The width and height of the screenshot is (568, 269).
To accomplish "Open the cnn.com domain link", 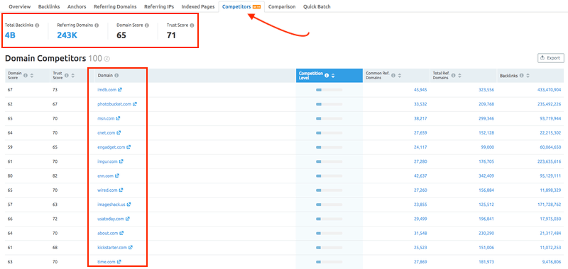I will point(105,176).
